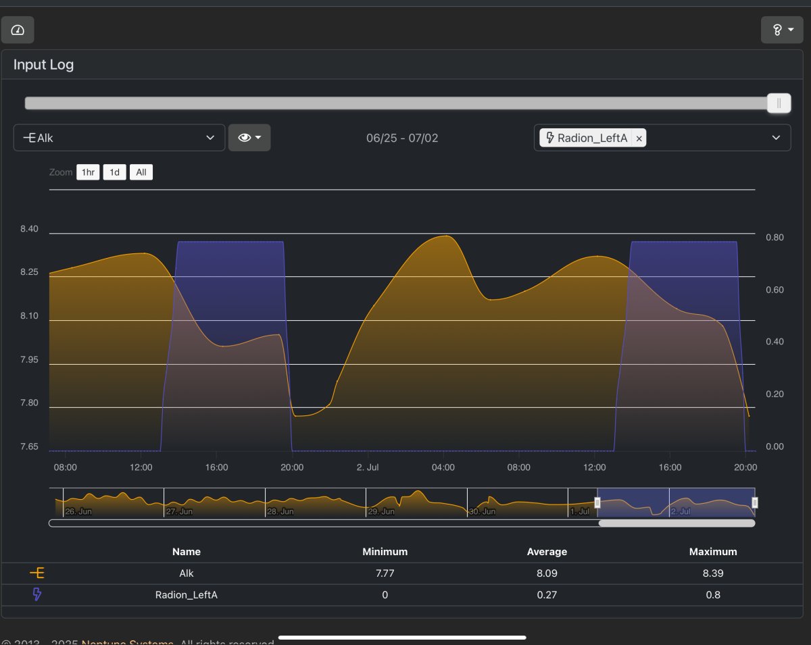Open the dashboard gauge icon button
Viewport: 811px width, 645px height.
point(18,30)
